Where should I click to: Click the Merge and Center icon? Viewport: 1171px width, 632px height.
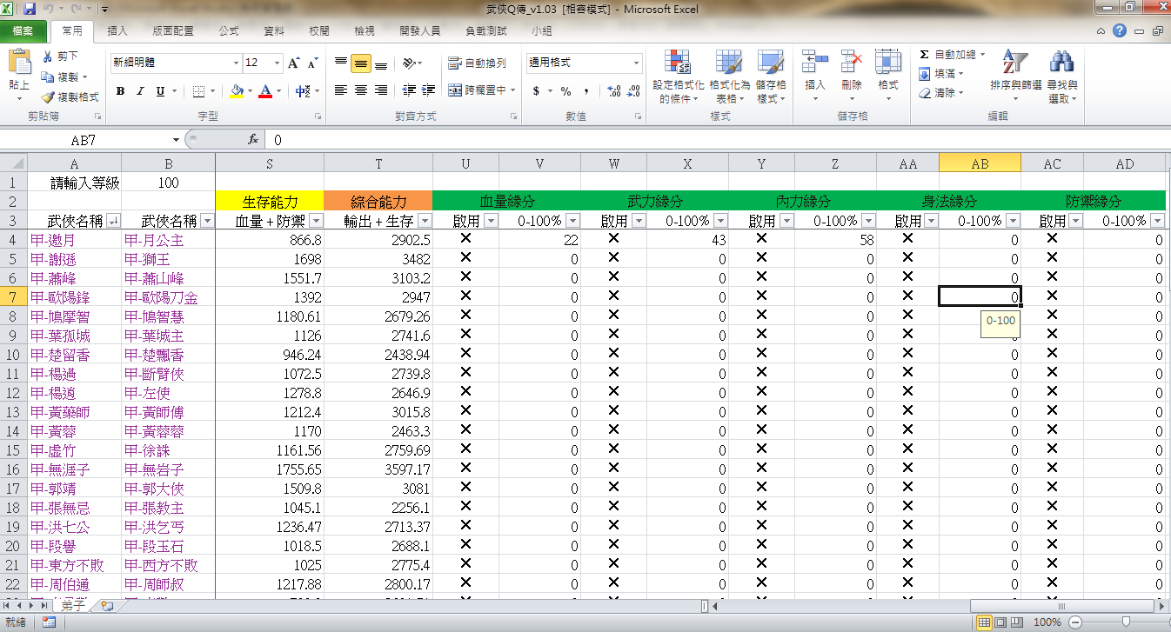[x=455, y=90]
